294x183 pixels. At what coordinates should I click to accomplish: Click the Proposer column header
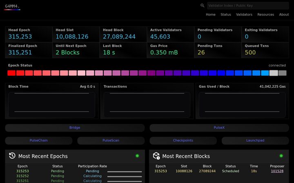(x=277, y=166)
